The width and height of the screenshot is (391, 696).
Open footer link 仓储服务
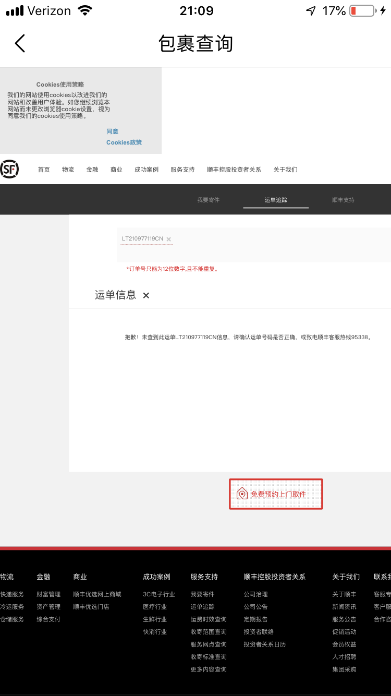(12, 619)
